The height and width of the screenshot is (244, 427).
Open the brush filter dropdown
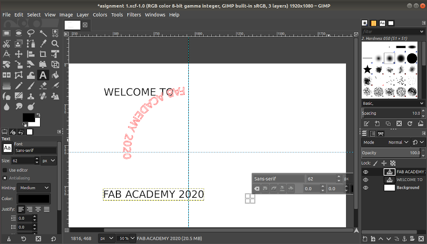(x=422, y=31)
